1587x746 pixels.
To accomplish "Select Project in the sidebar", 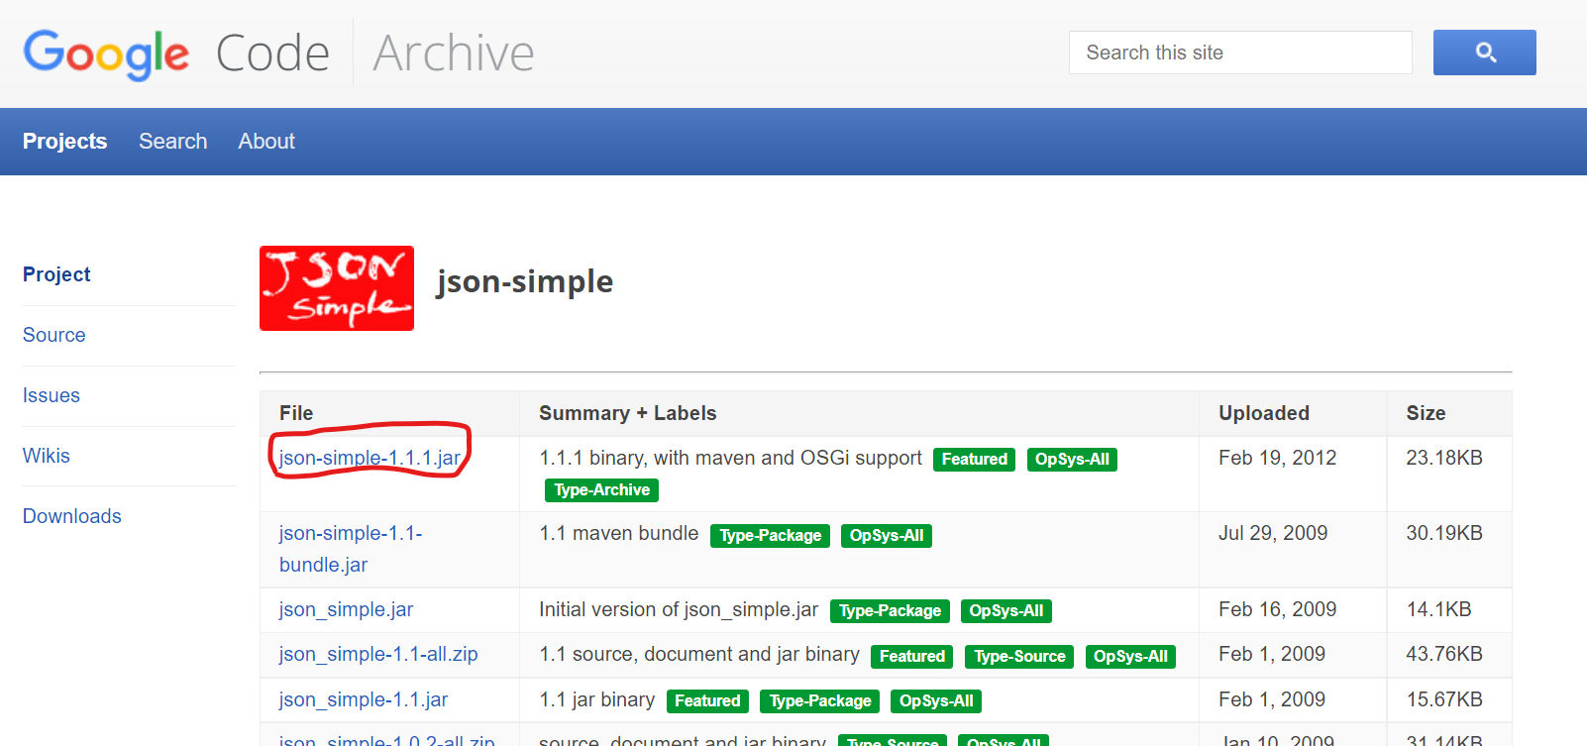I will 56,274.
